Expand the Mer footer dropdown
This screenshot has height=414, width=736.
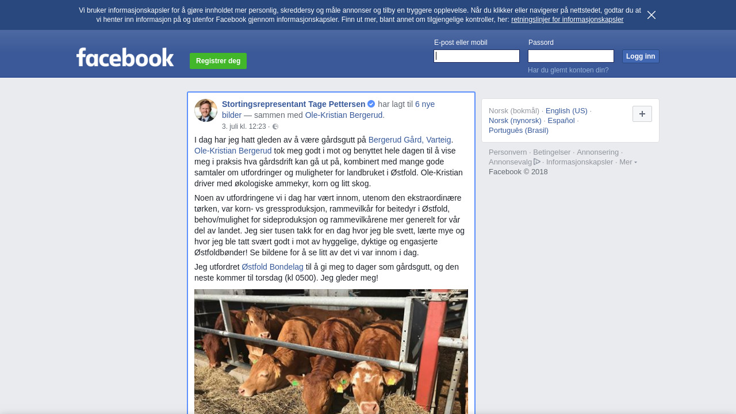[628, 162]
